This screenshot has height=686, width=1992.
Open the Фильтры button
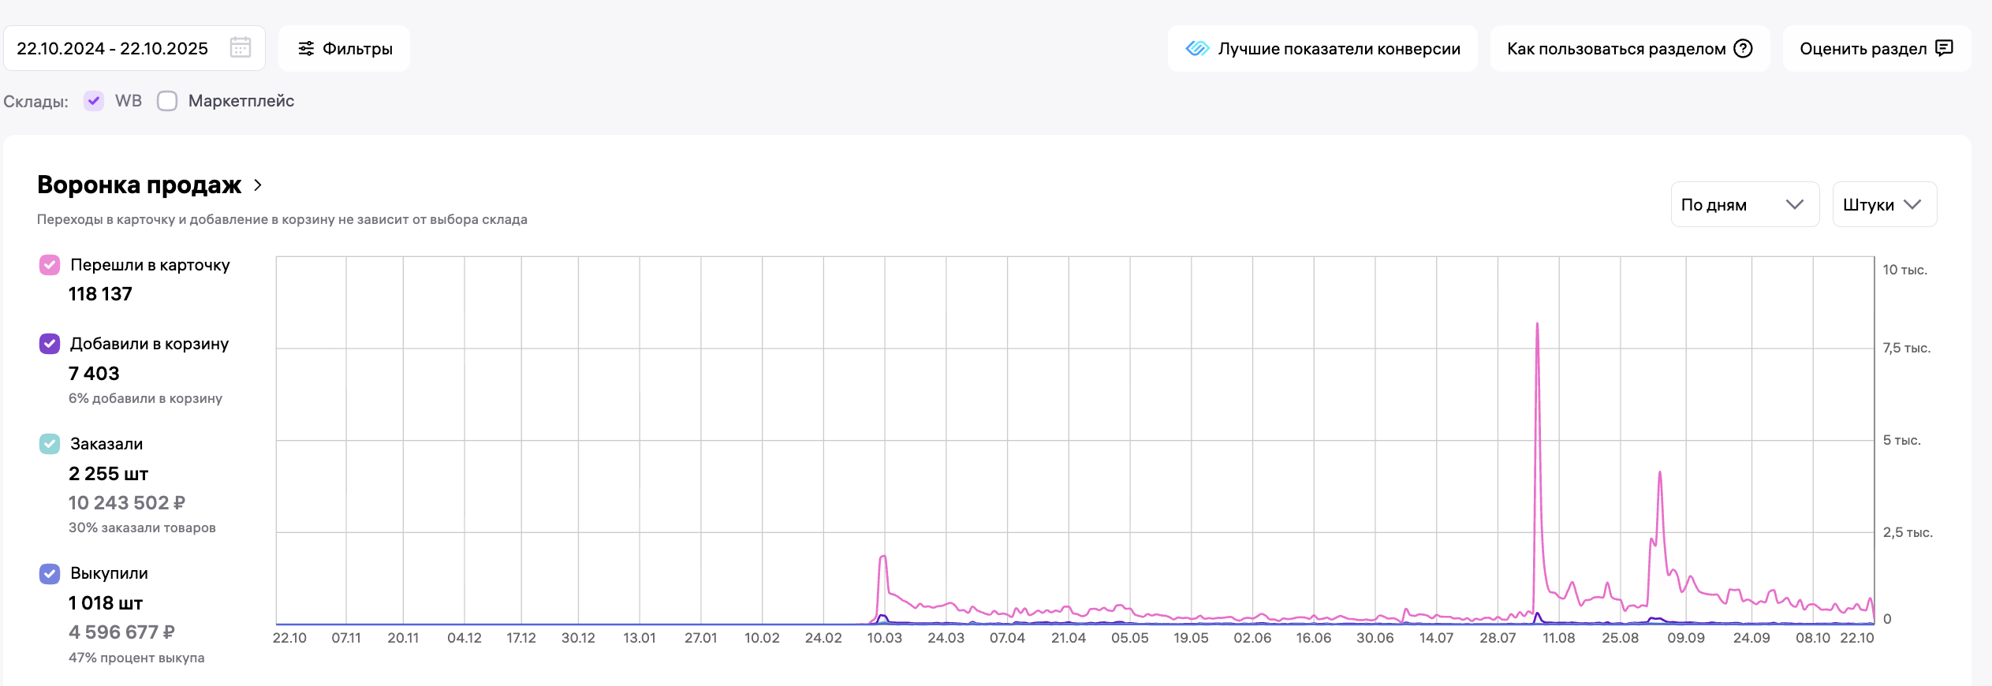(x=345, y=49)
